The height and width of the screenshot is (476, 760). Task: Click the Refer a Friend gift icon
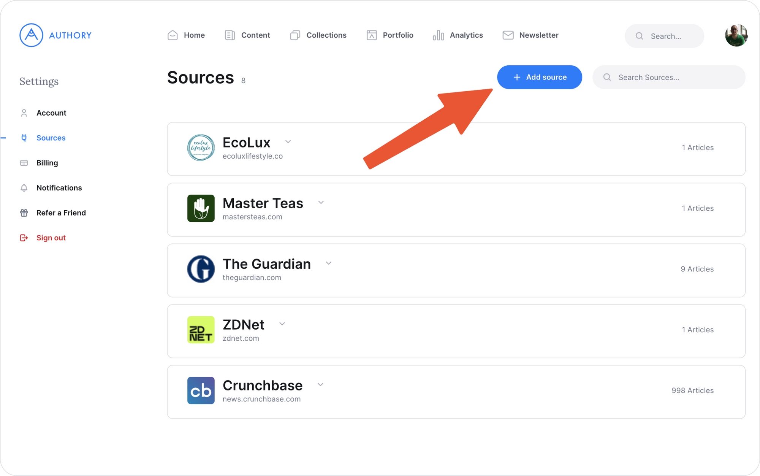(x=24, y=213)
